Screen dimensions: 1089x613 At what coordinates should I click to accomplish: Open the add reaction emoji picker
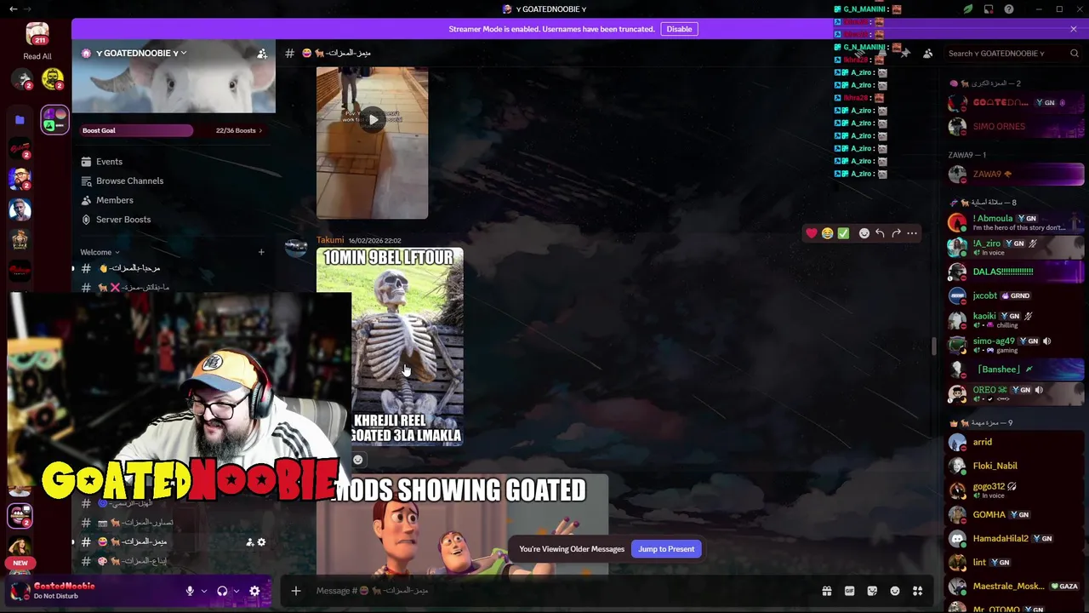tap(864, 233)
